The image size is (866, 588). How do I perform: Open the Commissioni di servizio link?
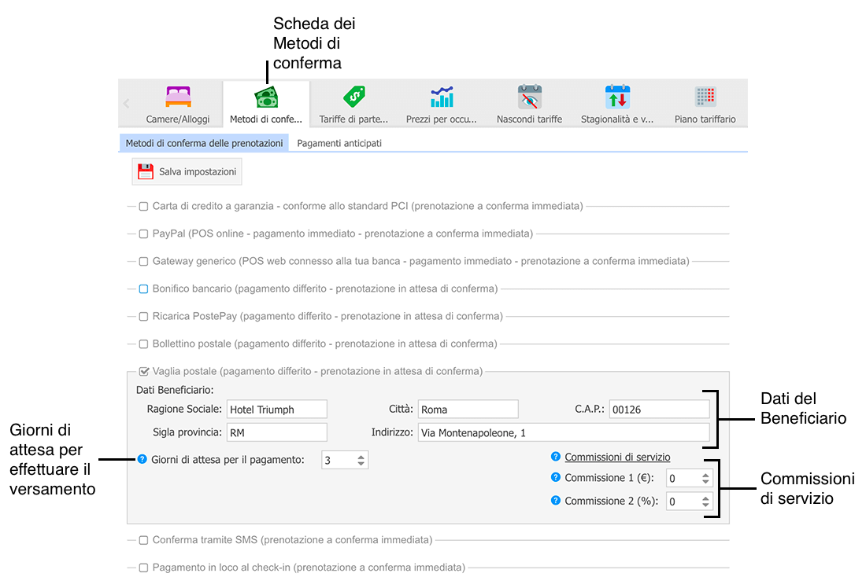[x=617, y=457]
